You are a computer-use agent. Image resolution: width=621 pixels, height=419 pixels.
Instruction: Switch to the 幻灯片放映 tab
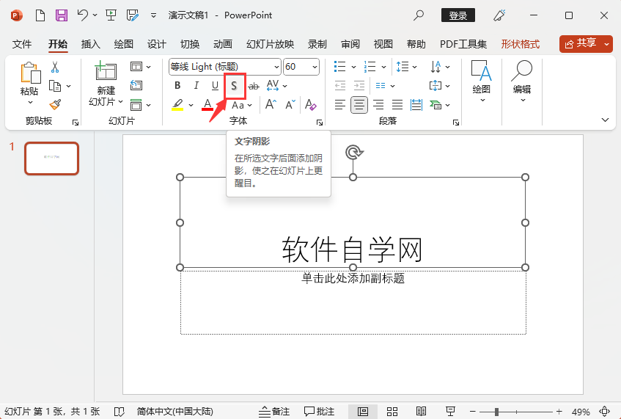(270, 44)
